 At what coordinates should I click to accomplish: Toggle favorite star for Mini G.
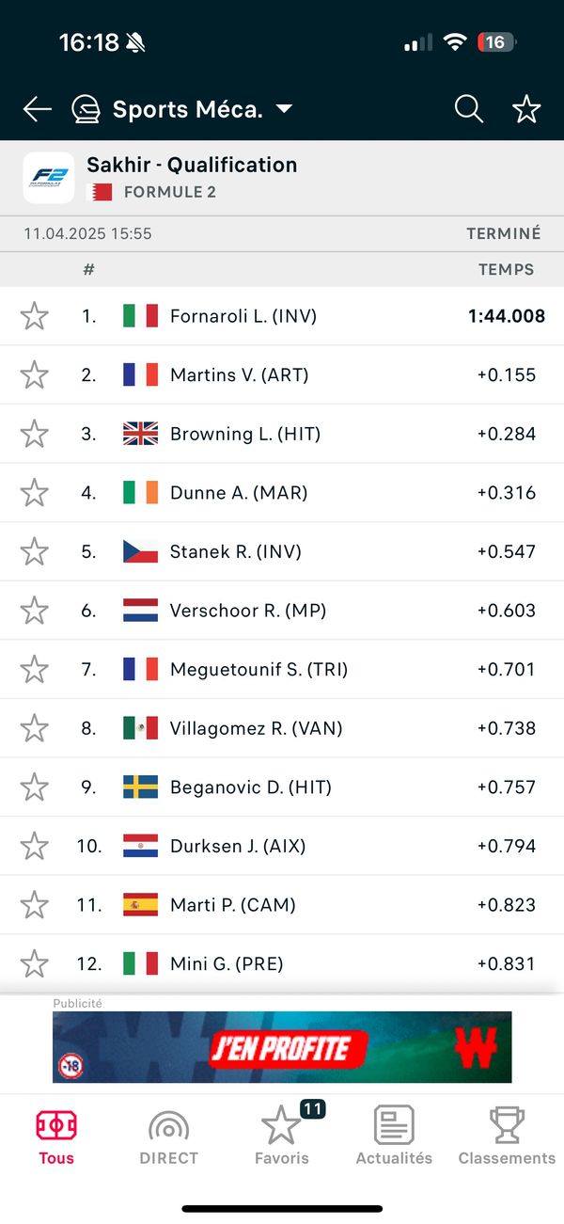[x=35, y=963]
